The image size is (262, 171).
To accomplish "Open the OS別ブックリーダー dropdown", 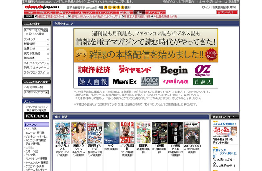I will point(36,92).
